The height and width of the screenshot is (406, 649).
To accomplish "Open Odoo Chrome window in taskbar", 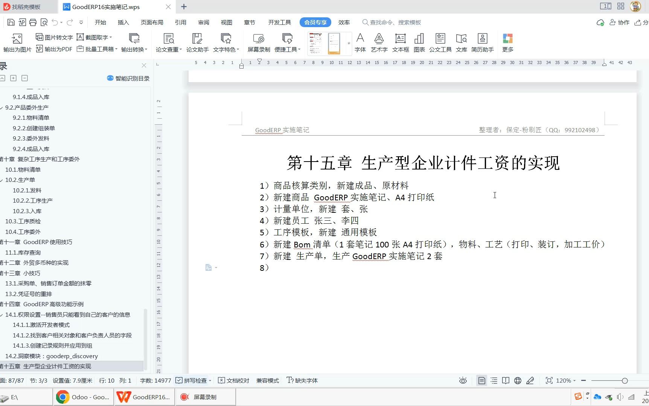I will coord(84,397).
